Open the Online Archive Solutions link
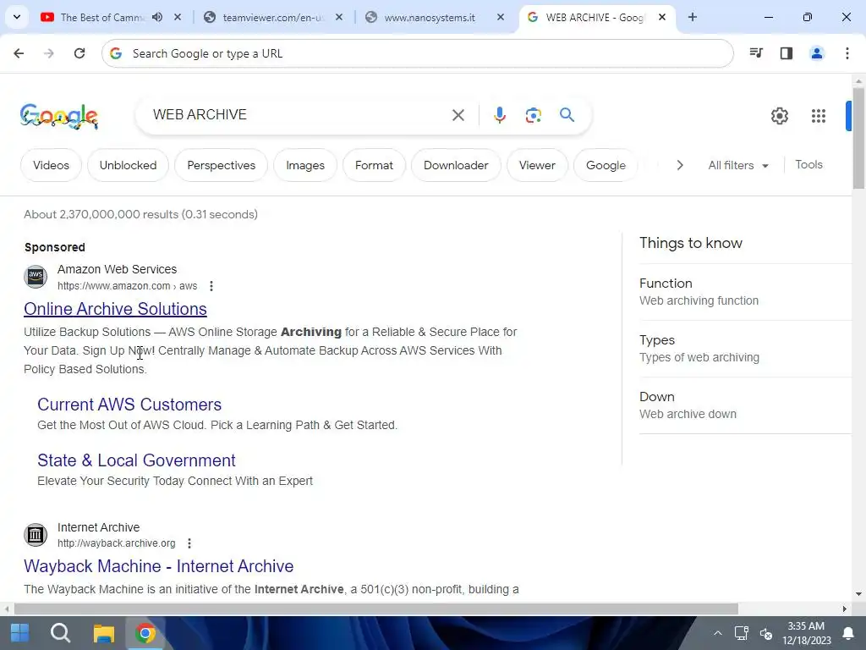The width and height of the screenshot is (866, 650). point(115,309)
